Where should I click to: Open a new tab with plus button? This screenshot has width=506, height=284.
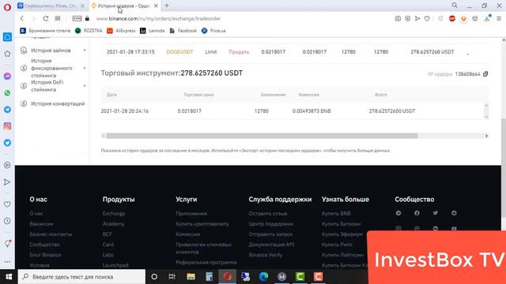[167, 6]
